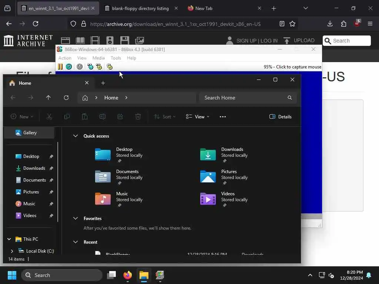This screenshot has height=284, width=379.
Task: Open Windows Start menu
Action: pyautogui.click(x=12, y=275)
